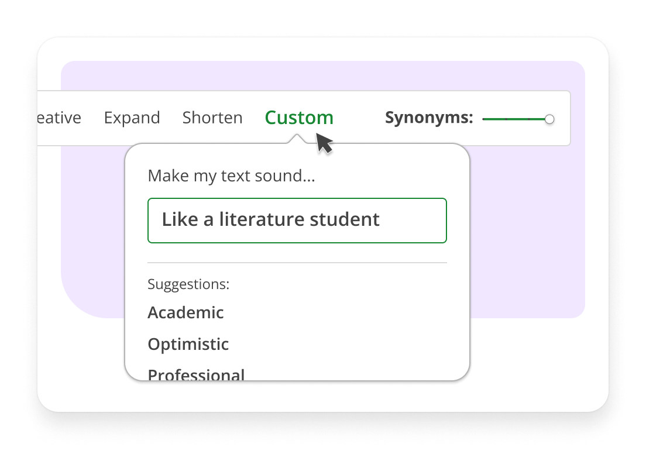The height and width of the screenshot is (454, 646).
Task: Click the 'Make my text sound...' heading
Action: (x=231, y=176)
